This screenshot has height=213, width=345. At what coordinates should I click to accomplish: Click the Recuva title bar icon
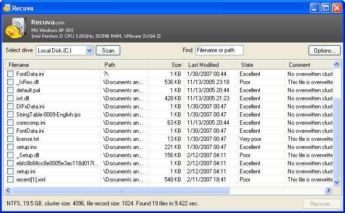coord(7,8)
